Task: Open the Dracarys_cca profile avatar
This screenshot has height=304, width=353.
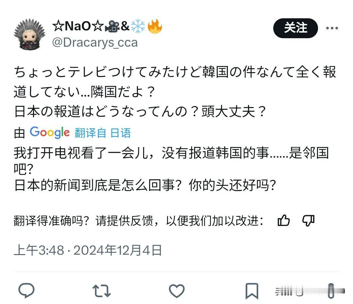Action: click(29, 34)
